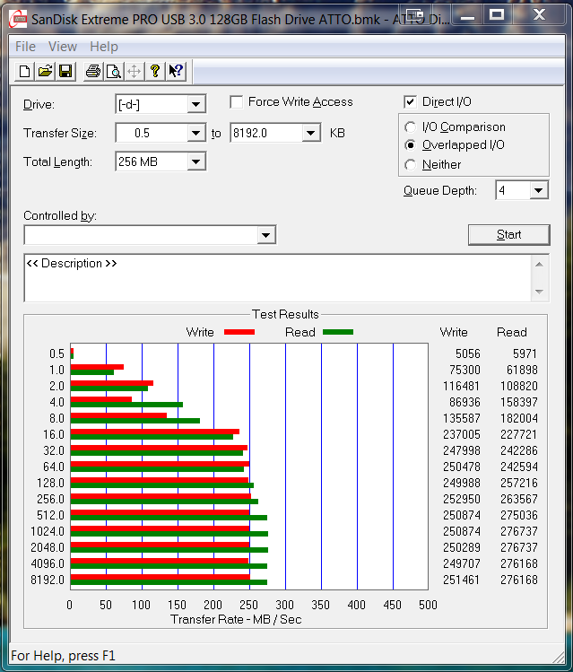This screenshot has width=573, height=672.
Task: Click the New file toolbar icon
Action: 25,72
